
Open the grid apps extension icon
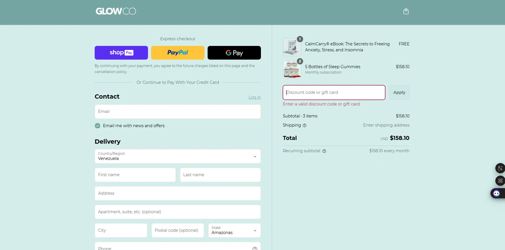coord(500,181)
